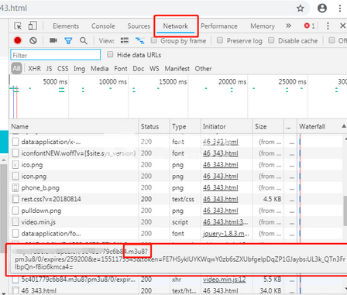The width and height of the screenshot is (347, 295).
Task: Use large request rows view icon
Action: (125, 40)
